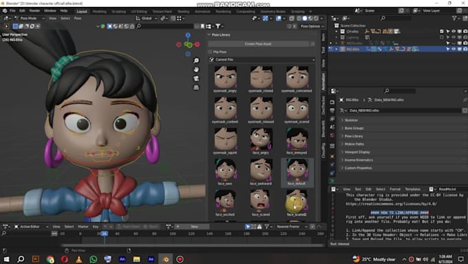Click the viewport pan hand icon

196,70
